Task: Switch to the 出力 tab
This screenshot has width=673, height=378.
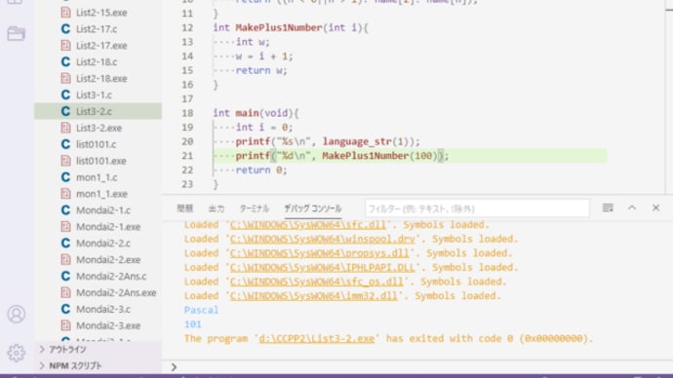Action: pos(217,208)
